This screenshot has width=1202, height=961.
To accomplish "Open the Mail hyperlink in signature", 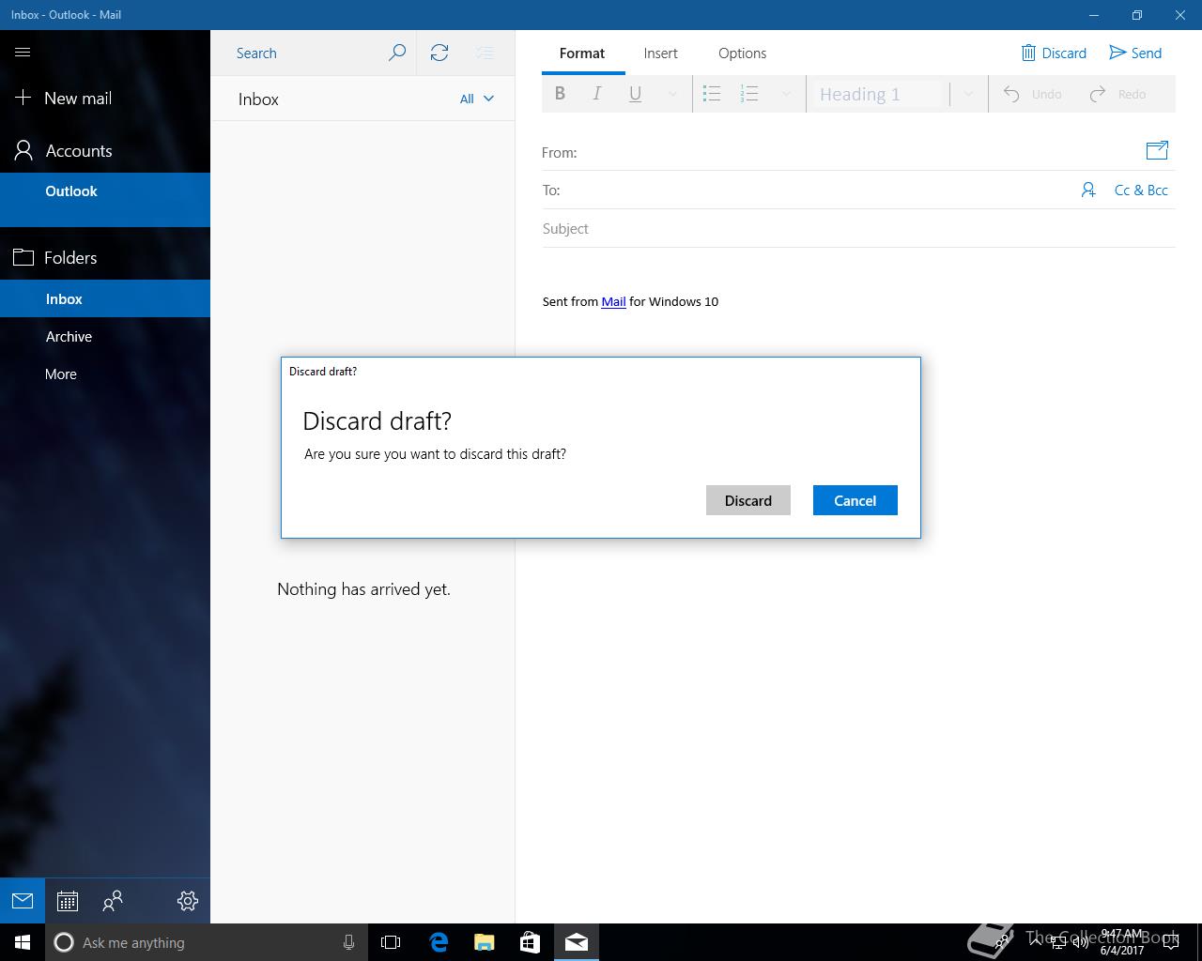I will pos(613,301).
